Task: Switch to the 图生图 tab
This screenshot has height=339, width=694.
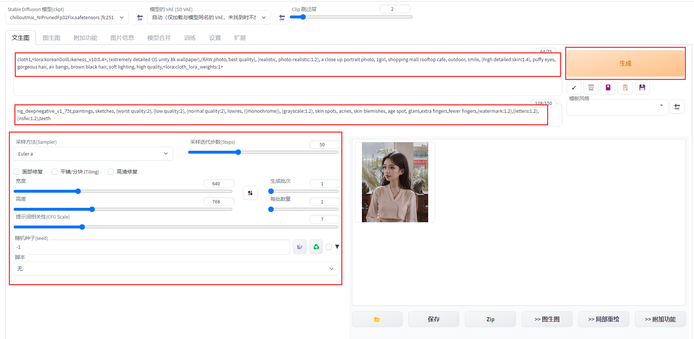Action: (x=52, y=38)
